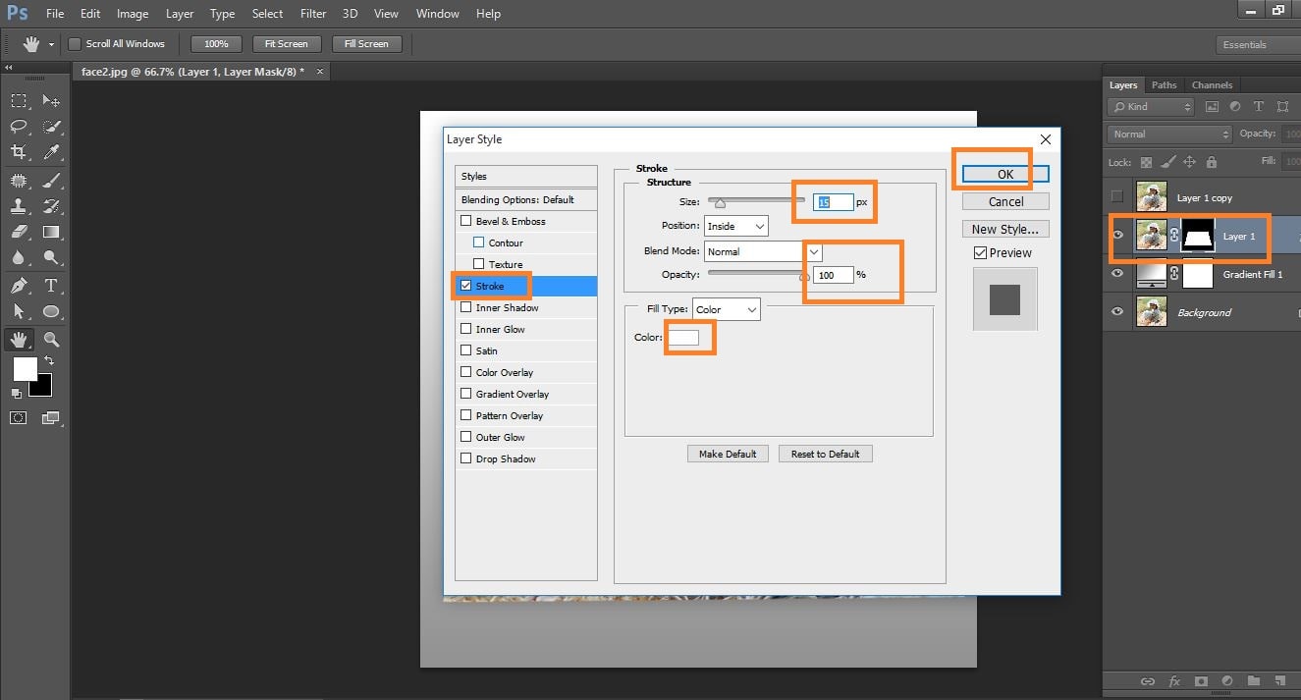Uncheck the Stroke style checkbox
1301x700 pixels.
[x=466, y=286]
